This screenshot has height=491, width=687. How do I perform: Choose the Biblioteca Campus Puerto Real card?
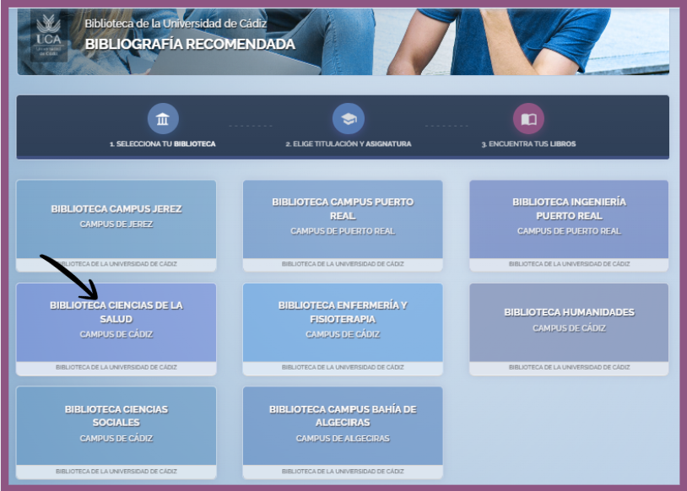pos(343,216)
